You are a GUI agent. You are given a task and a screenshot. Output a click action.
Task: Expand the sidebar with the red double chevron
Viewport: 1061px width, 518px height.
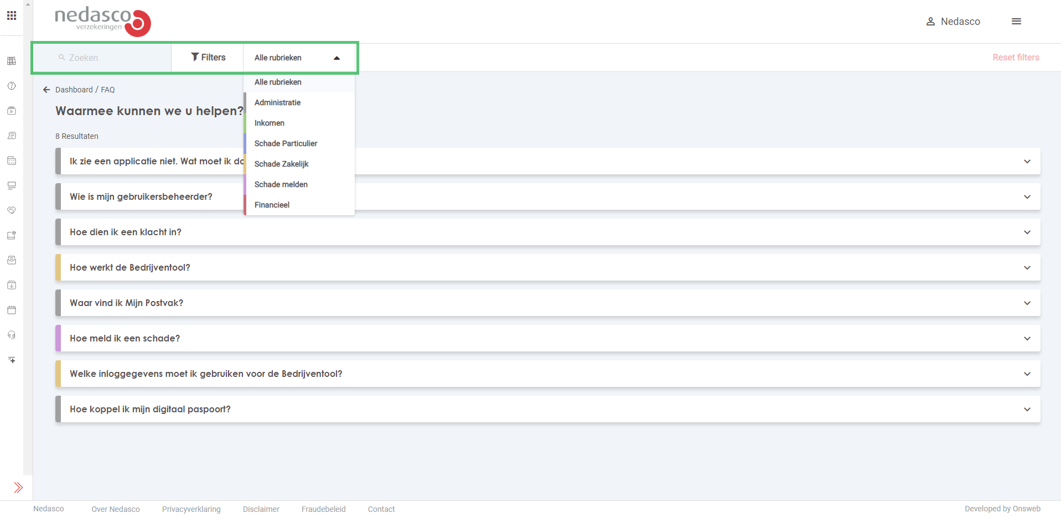(18, 488)
